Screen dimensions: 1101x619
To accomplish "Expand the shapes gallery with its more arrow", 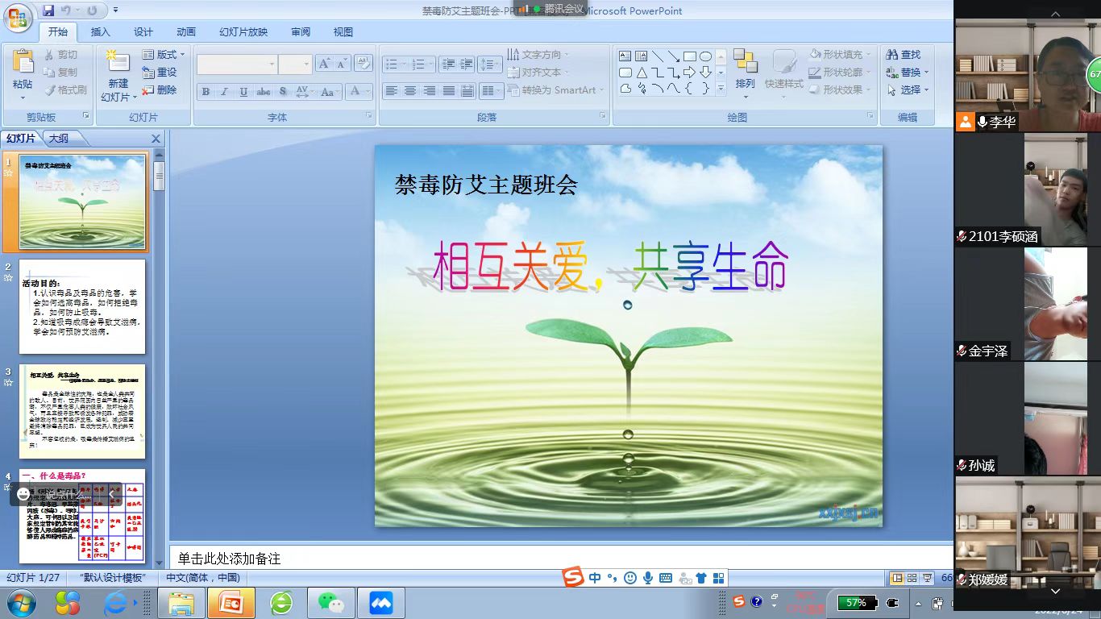I will point(720,89).
